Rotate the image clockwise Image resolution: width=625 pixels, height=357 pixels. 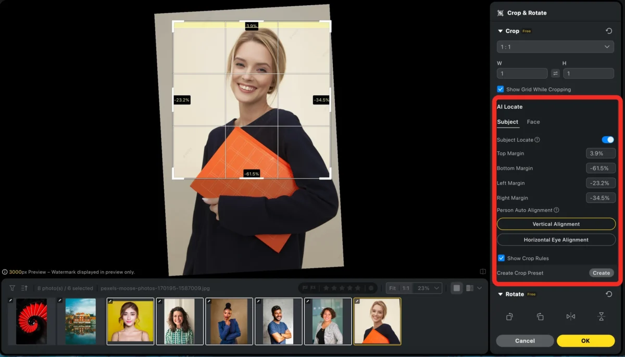click(540, 316)
